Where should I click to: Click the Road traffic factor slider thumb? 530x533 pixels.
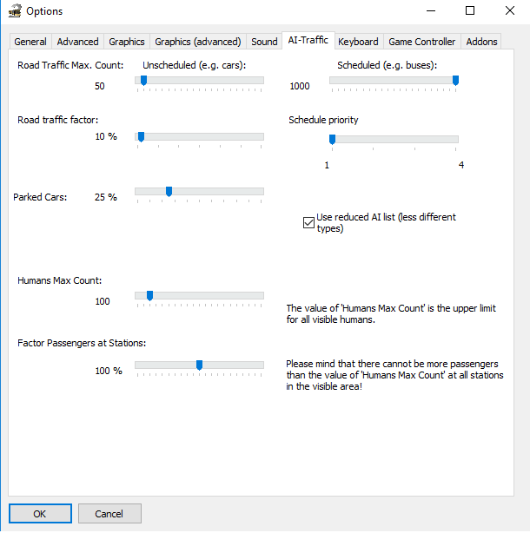point(141,137)
